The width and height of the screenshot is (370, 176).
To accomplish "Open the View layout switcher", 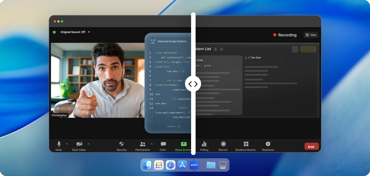I will [x=311, y=35].
